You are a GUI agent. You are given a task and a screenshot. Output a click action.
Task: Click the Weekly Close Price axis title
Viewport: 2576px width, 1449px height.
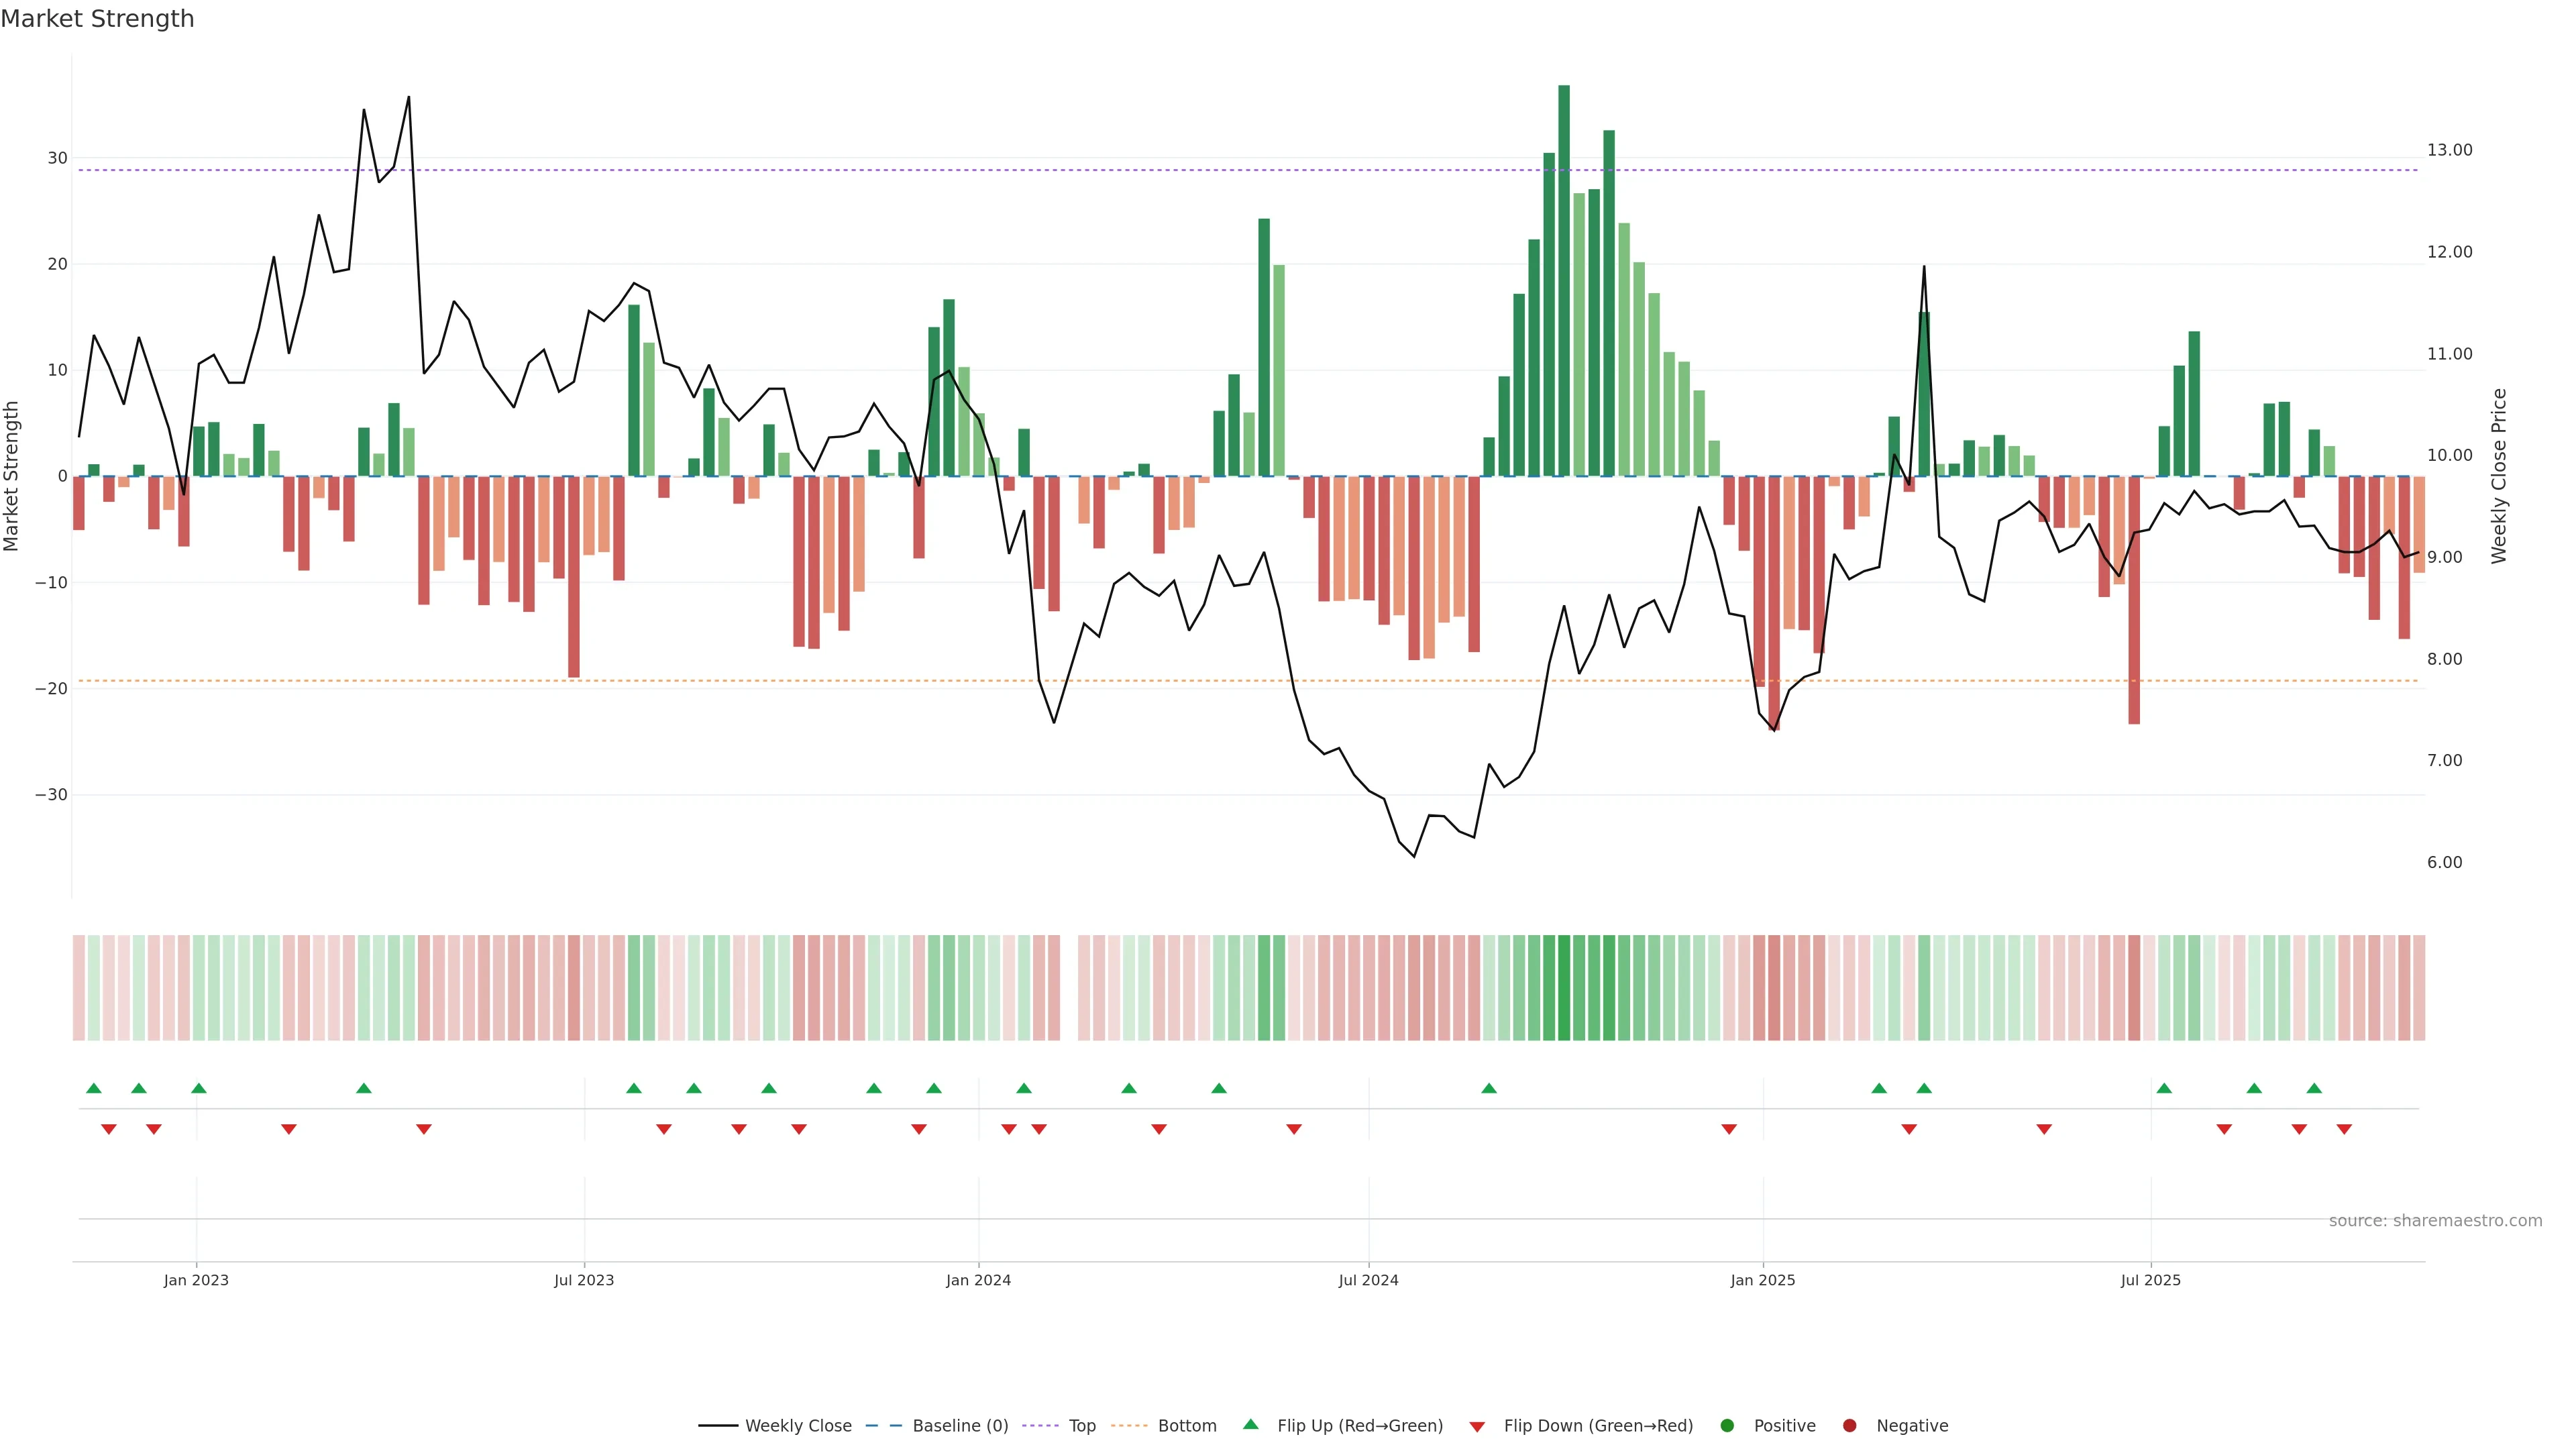point(2499,476)
